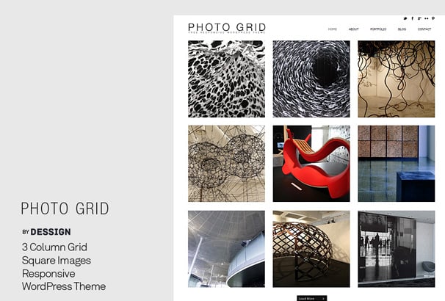Click the Load More button
The width and height of the screenshot is (445, 301).
pos(312,298)
